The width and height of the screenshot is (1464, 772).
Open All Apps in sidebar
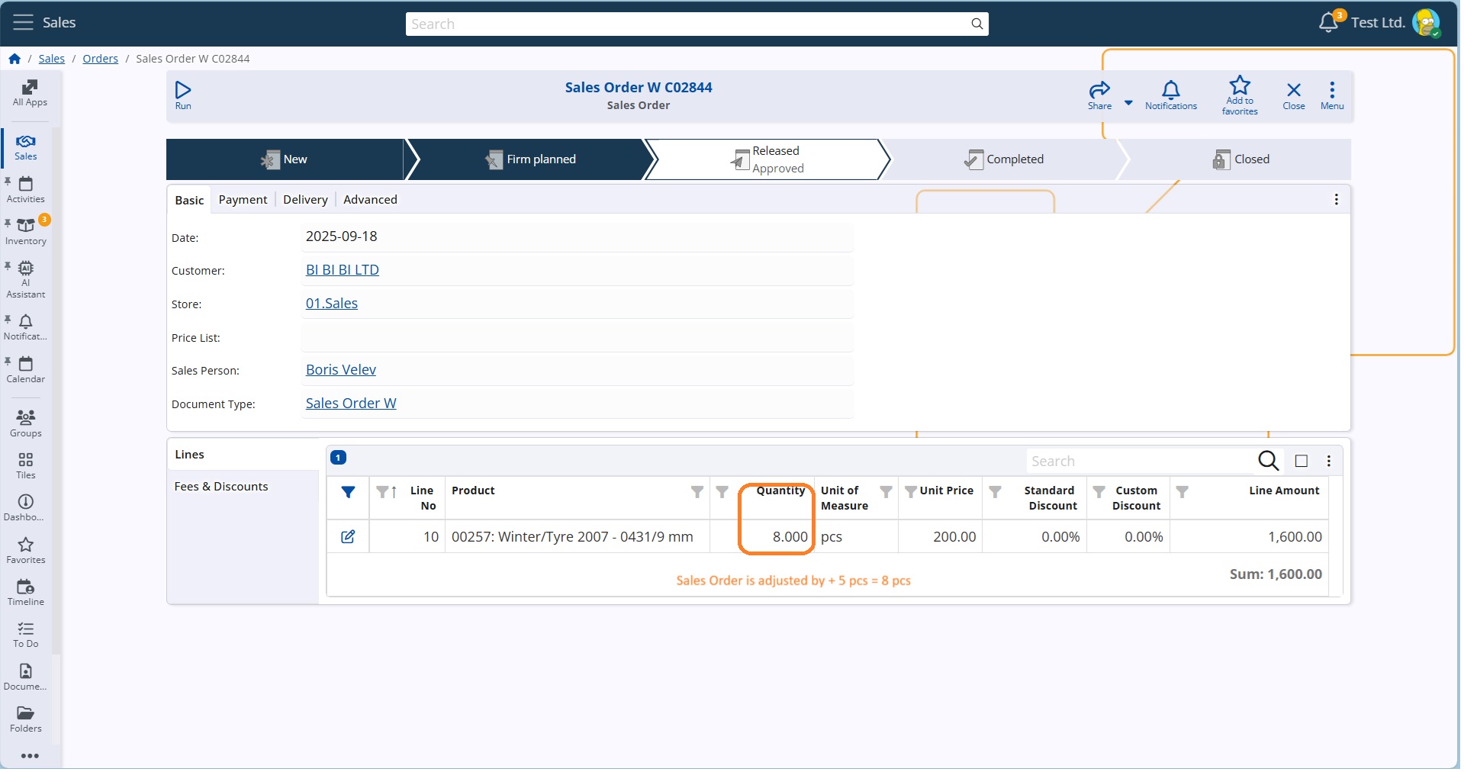pyautogui.click(x=30, y=93)
